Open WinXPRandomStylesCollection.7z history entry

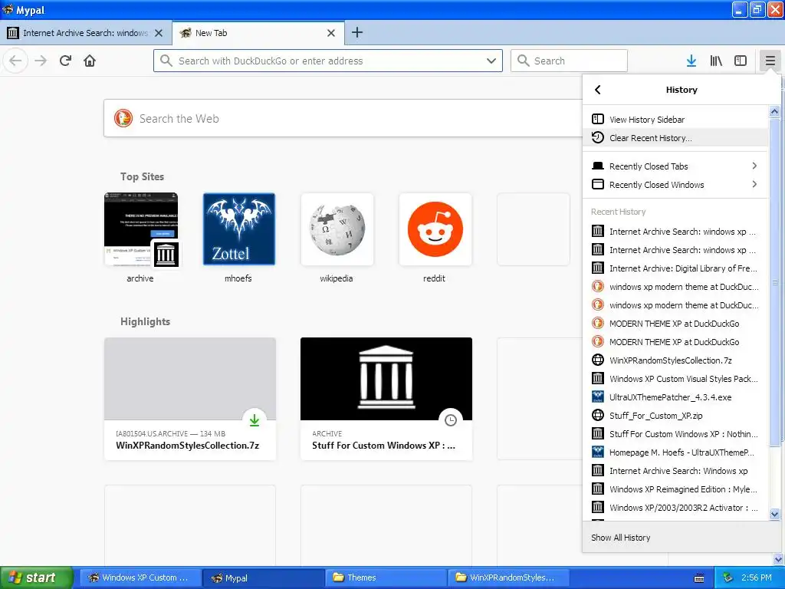pos(675,360)
